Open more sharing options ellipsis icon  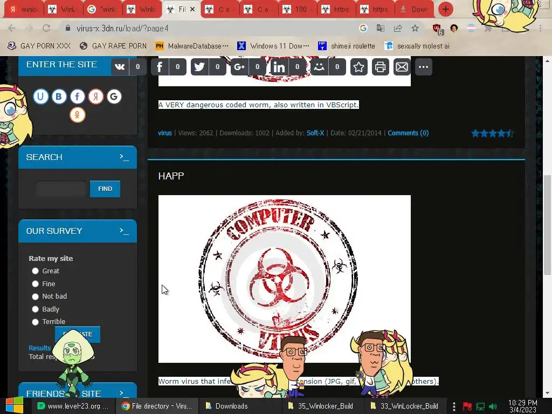click(x=424, y=67)
